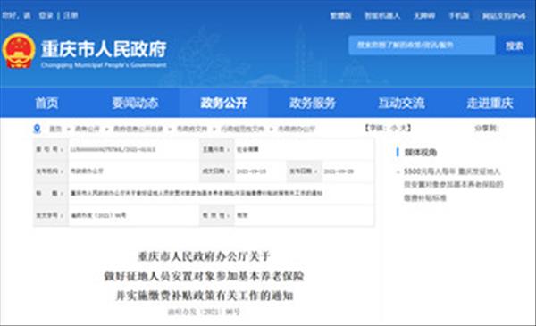Click the document heading 重庆市人民政府办公厅关于

pos(204,256)
